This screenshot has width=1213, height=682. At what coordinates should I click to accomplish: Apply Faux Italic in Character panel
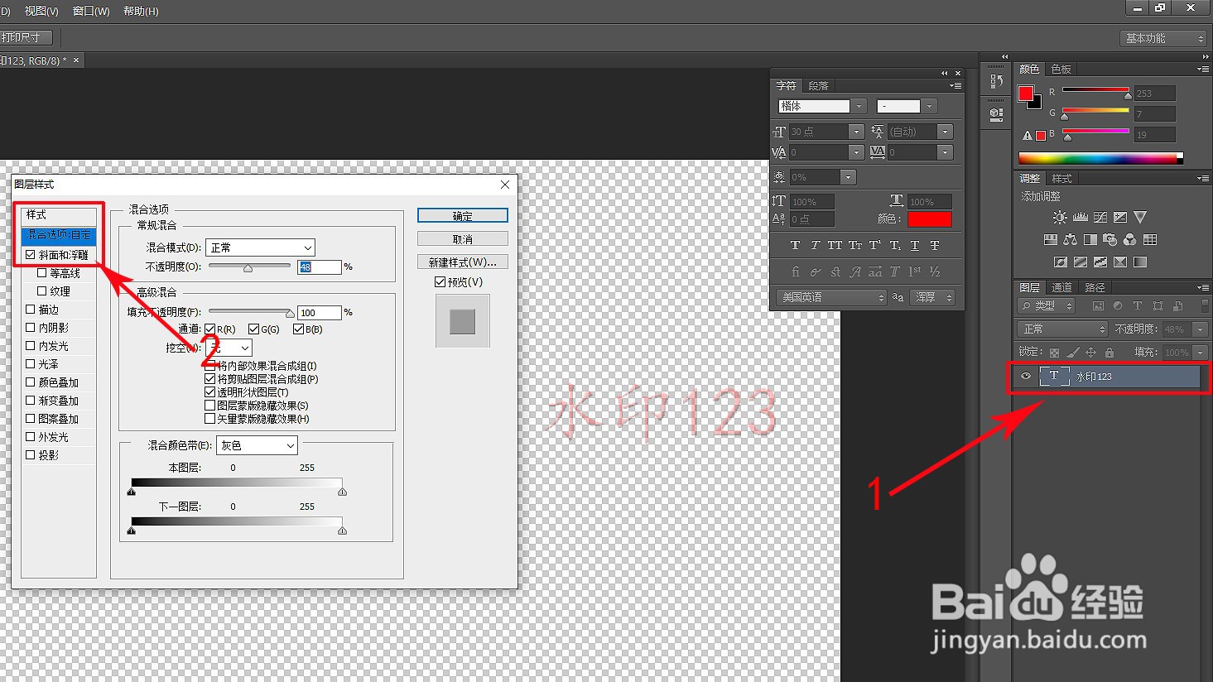815,246
